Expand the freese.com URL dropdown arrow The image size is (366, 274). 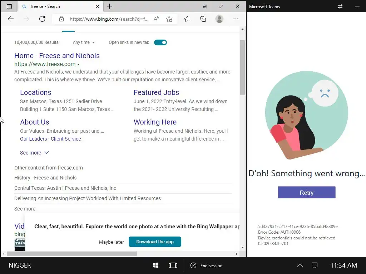(78, 64)
